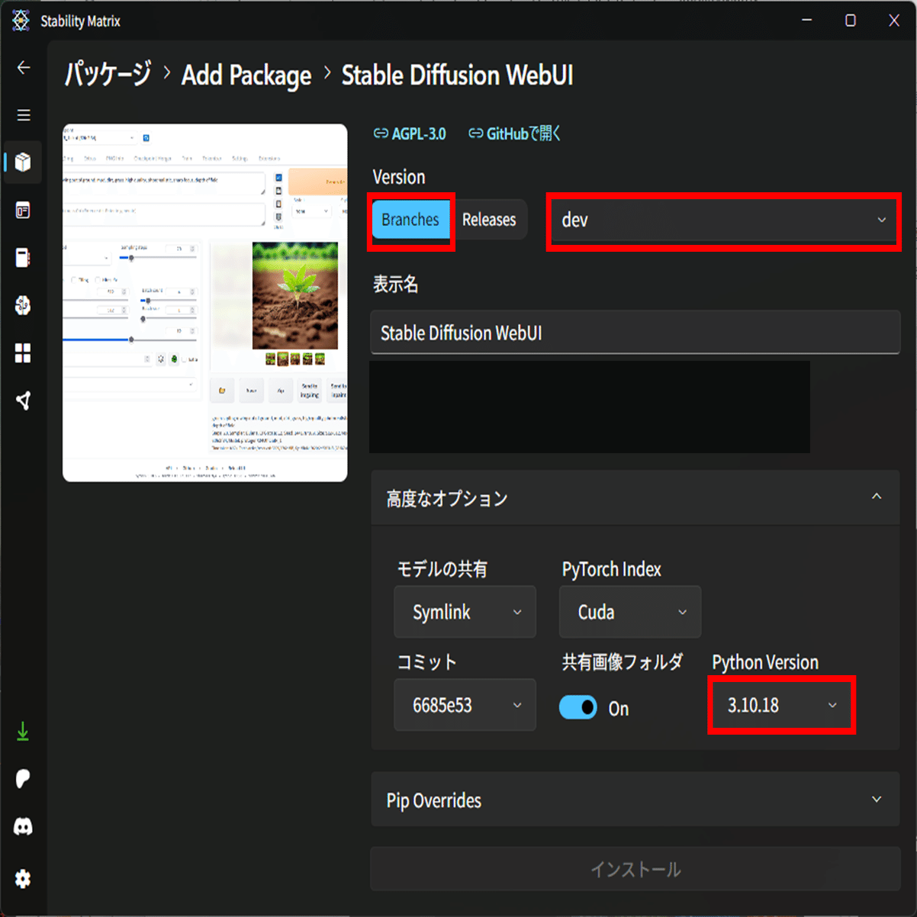Screen dimensions: 917x917
Task: Open the workflows paper-plane icon
Action: (24, 401)
